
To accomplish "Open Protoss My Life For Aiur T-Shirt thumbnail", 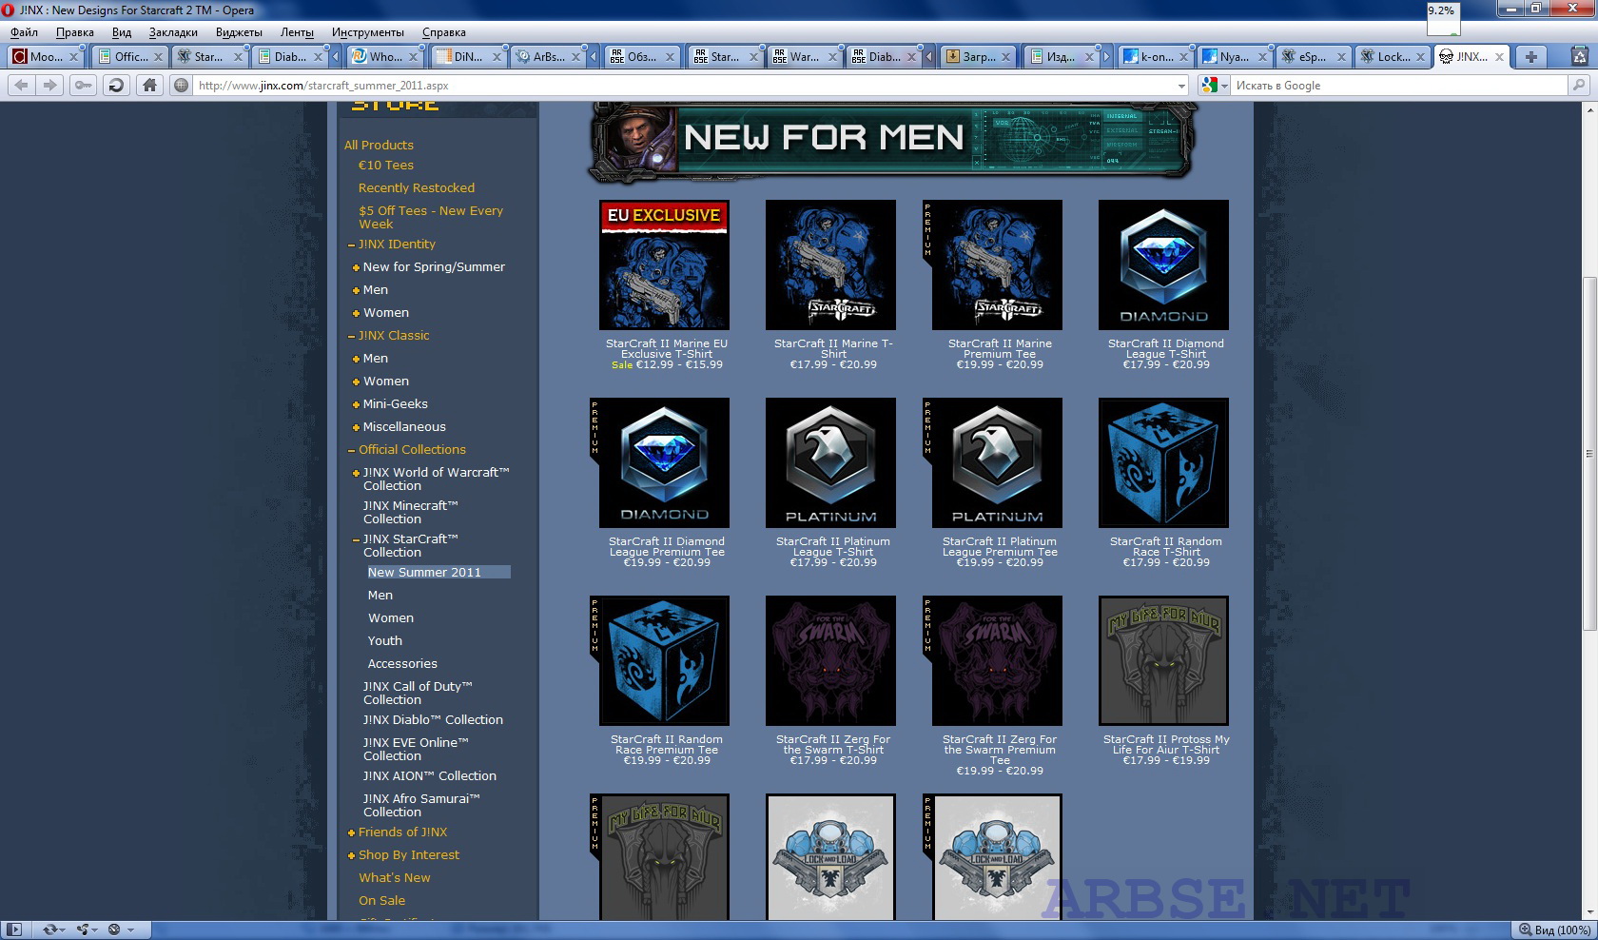I will coord(1163,660).
